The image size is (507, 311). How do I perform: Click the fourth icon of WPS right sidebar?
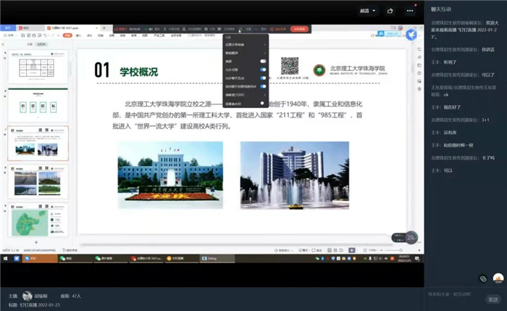(x=419, y=73)
